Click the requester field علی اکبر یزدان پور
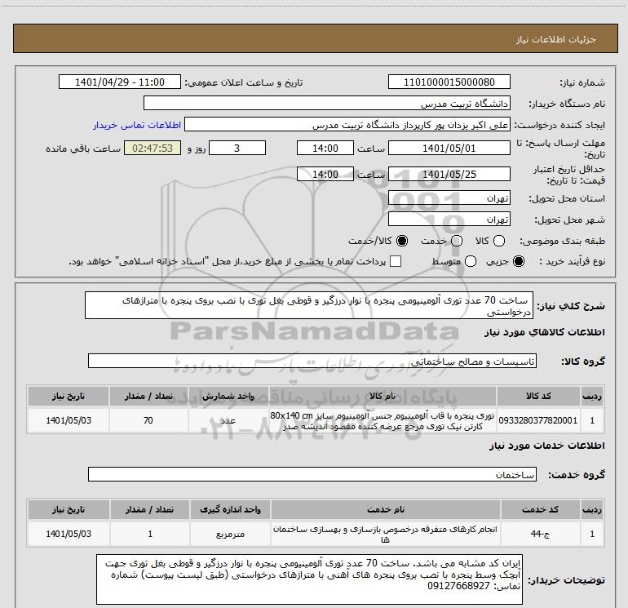628x608 pixels. point(347,125)
